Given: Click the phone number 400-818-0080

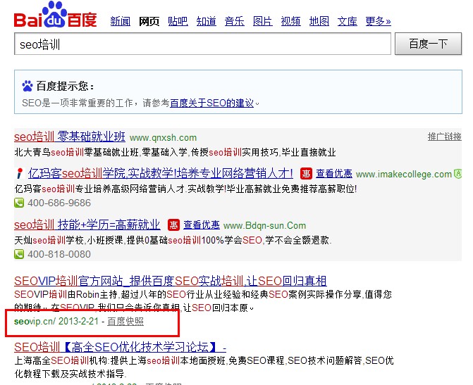Looking at the screenshot, I should coord(59,254).
